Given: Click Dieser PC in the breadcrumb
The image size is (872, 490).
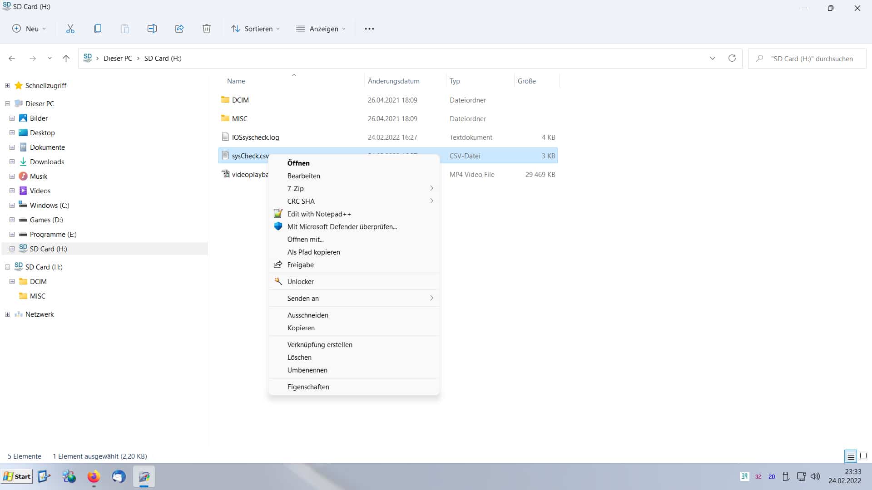Looking at the screenshot, I should pyautogui.click(x=118, y=59).
